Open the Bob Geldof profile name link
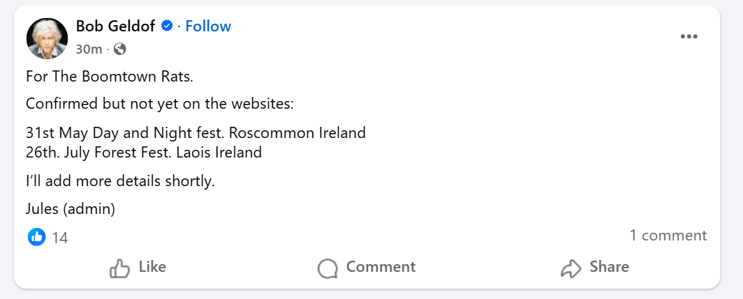This screenshot has height=299, width=743. point(115,26)
